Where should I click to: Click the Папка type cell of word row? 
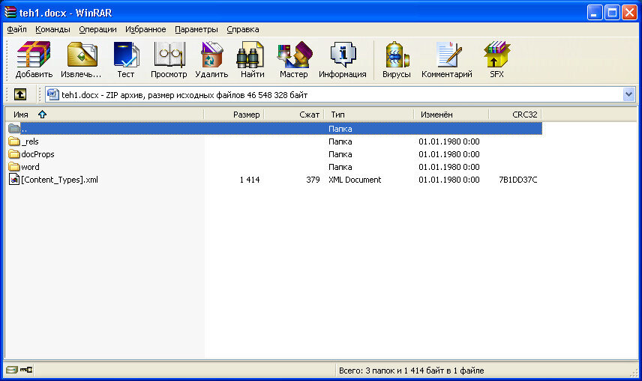(340, 167)
